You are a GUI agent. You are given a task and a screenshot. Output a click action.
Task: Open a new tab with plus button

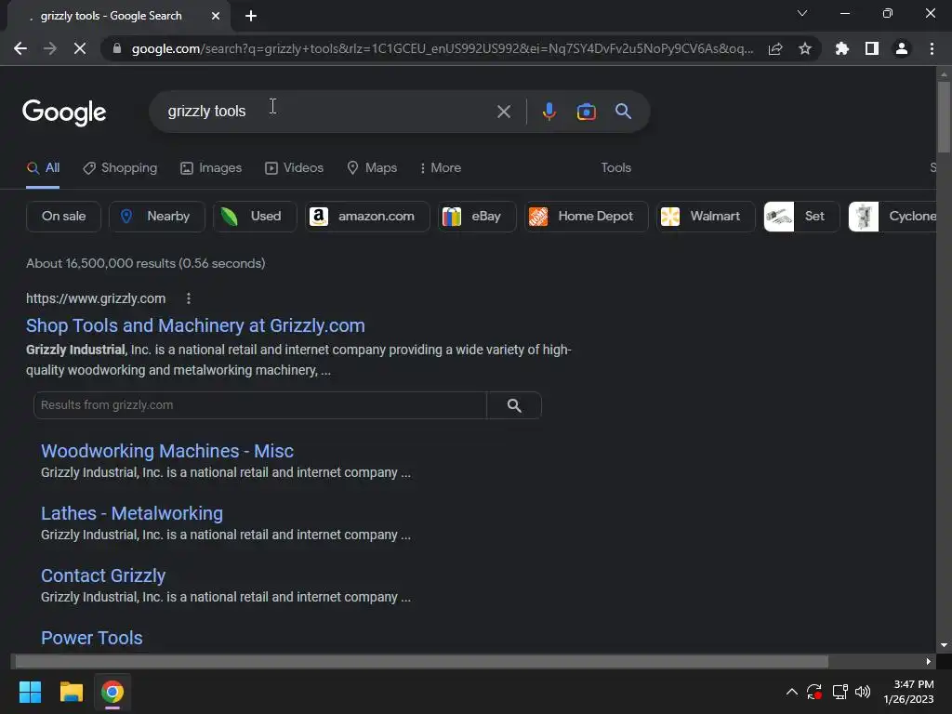pos(251,16)
